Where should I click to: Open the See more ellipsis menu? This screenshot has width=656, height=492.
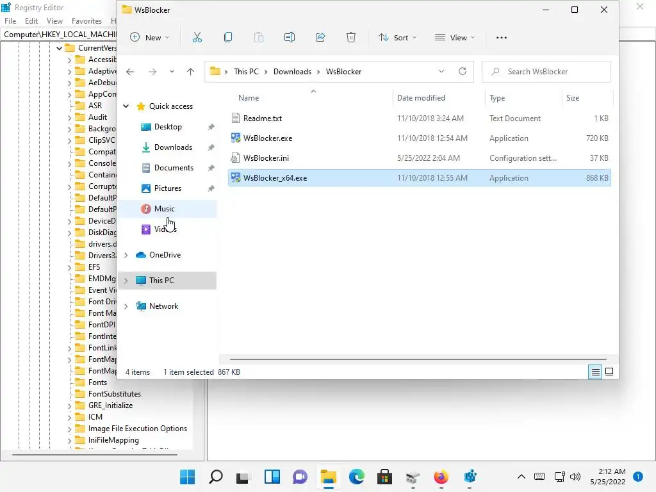501,38
